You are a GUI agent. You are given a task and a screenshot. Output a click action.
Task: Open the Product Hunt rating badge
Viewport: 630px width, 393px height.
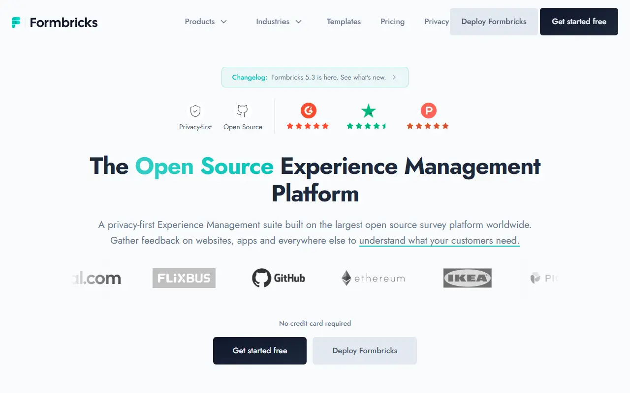click(428, 111)
